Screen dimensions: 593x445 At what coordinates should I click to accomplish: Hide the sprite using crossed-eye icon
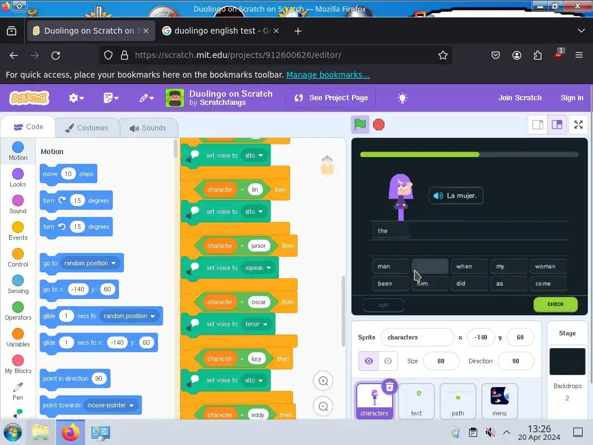(388, 361)
